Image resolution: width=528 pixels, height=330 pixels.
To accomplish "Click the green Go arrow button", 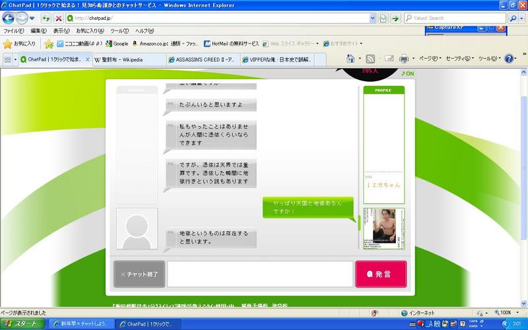I will [395, 18].
